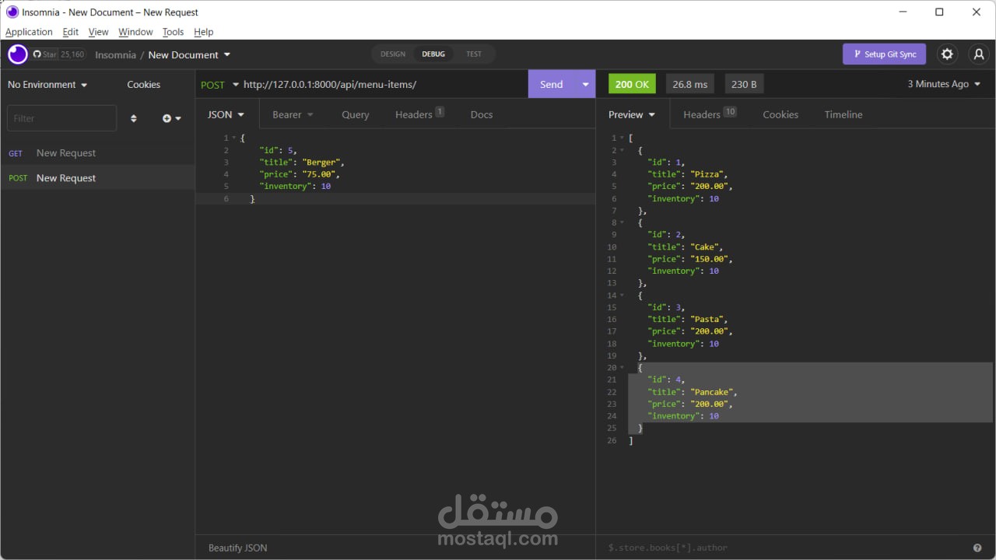
Task: Open View menu
Action: point(98,32)
